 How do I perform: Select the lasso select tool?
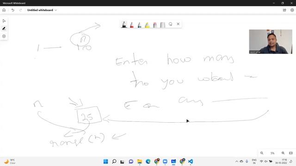(171, 24)
